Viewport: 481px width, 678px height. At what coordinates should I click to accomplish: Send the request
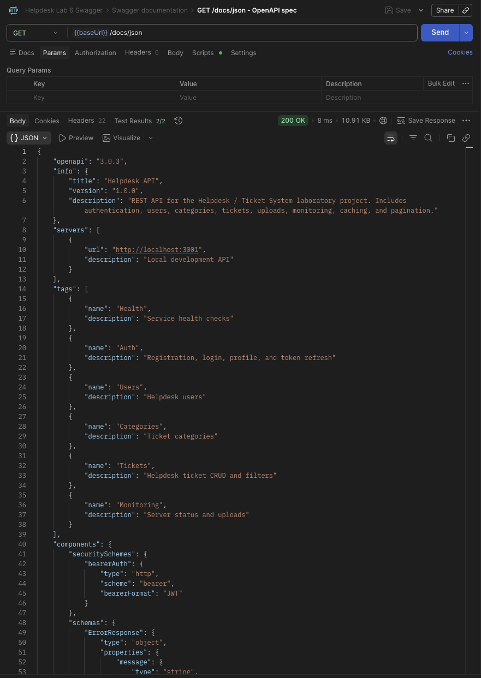tap(440, 32)
